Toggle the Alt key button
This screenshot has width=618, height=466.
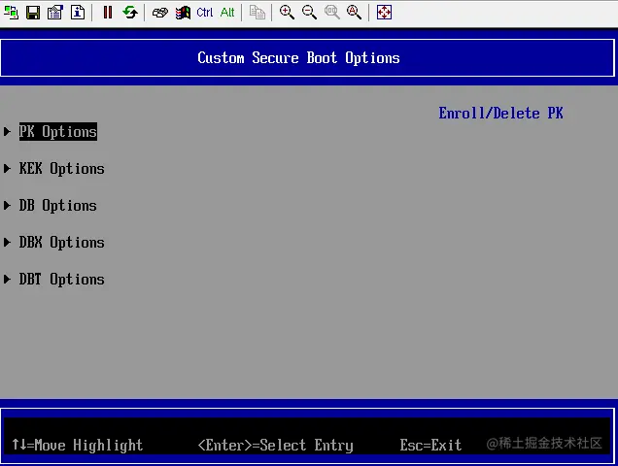tap(227, 13)
